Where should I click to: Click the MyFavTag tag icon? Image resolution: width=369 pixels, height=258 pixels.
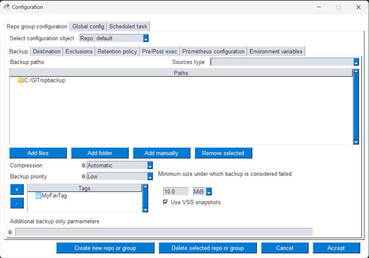[x=38, y=195]
